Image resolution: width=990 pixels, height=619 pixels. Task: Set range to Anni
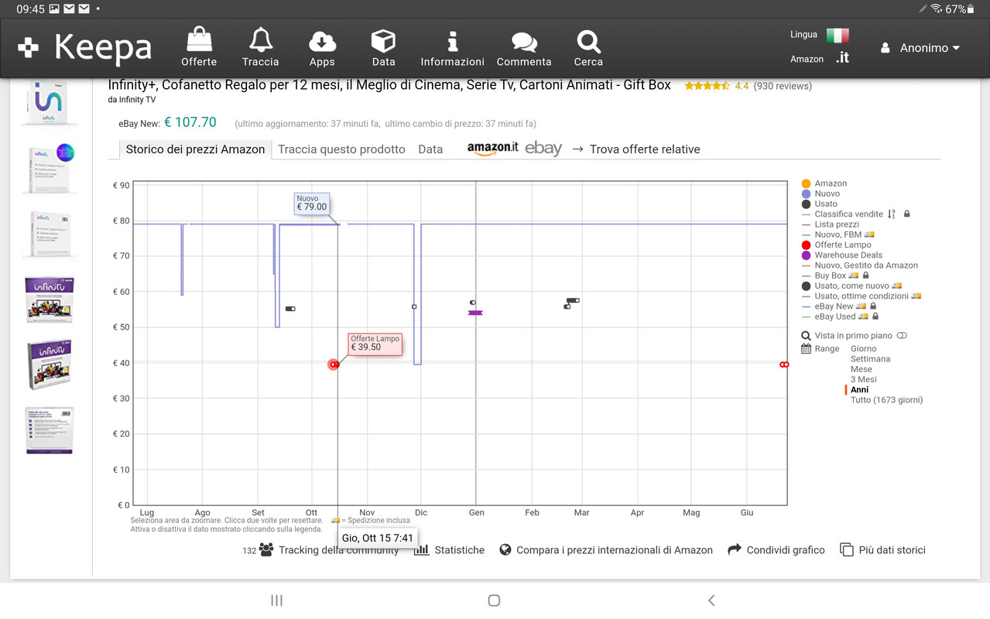[x=859, y=390]
